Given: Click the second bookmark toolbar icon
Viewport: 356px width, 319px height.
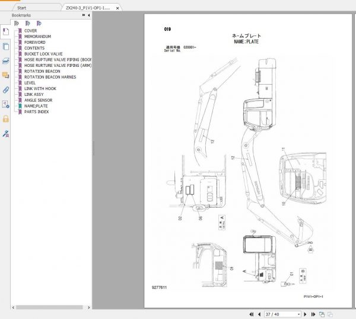Looking at the screenshot, I should click(x=28, y=23).
